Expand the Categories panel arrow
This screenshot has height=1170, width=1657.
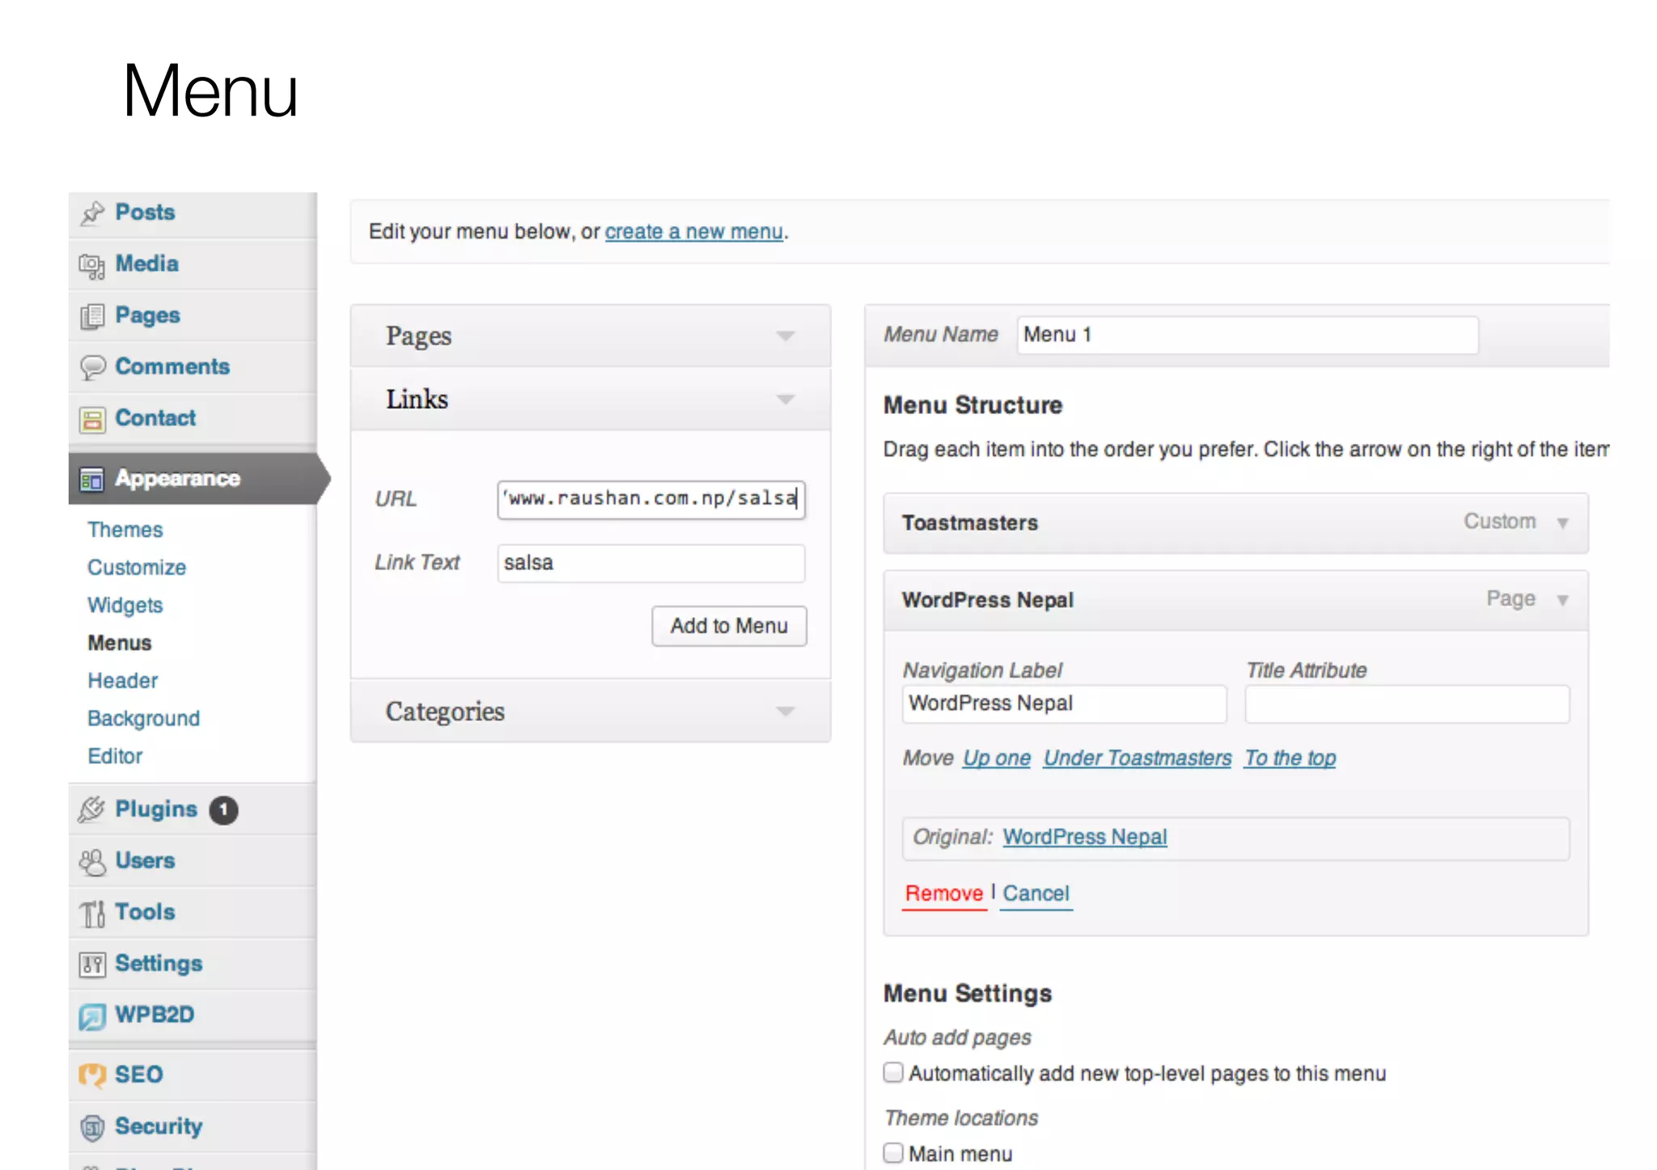(785, 712)
